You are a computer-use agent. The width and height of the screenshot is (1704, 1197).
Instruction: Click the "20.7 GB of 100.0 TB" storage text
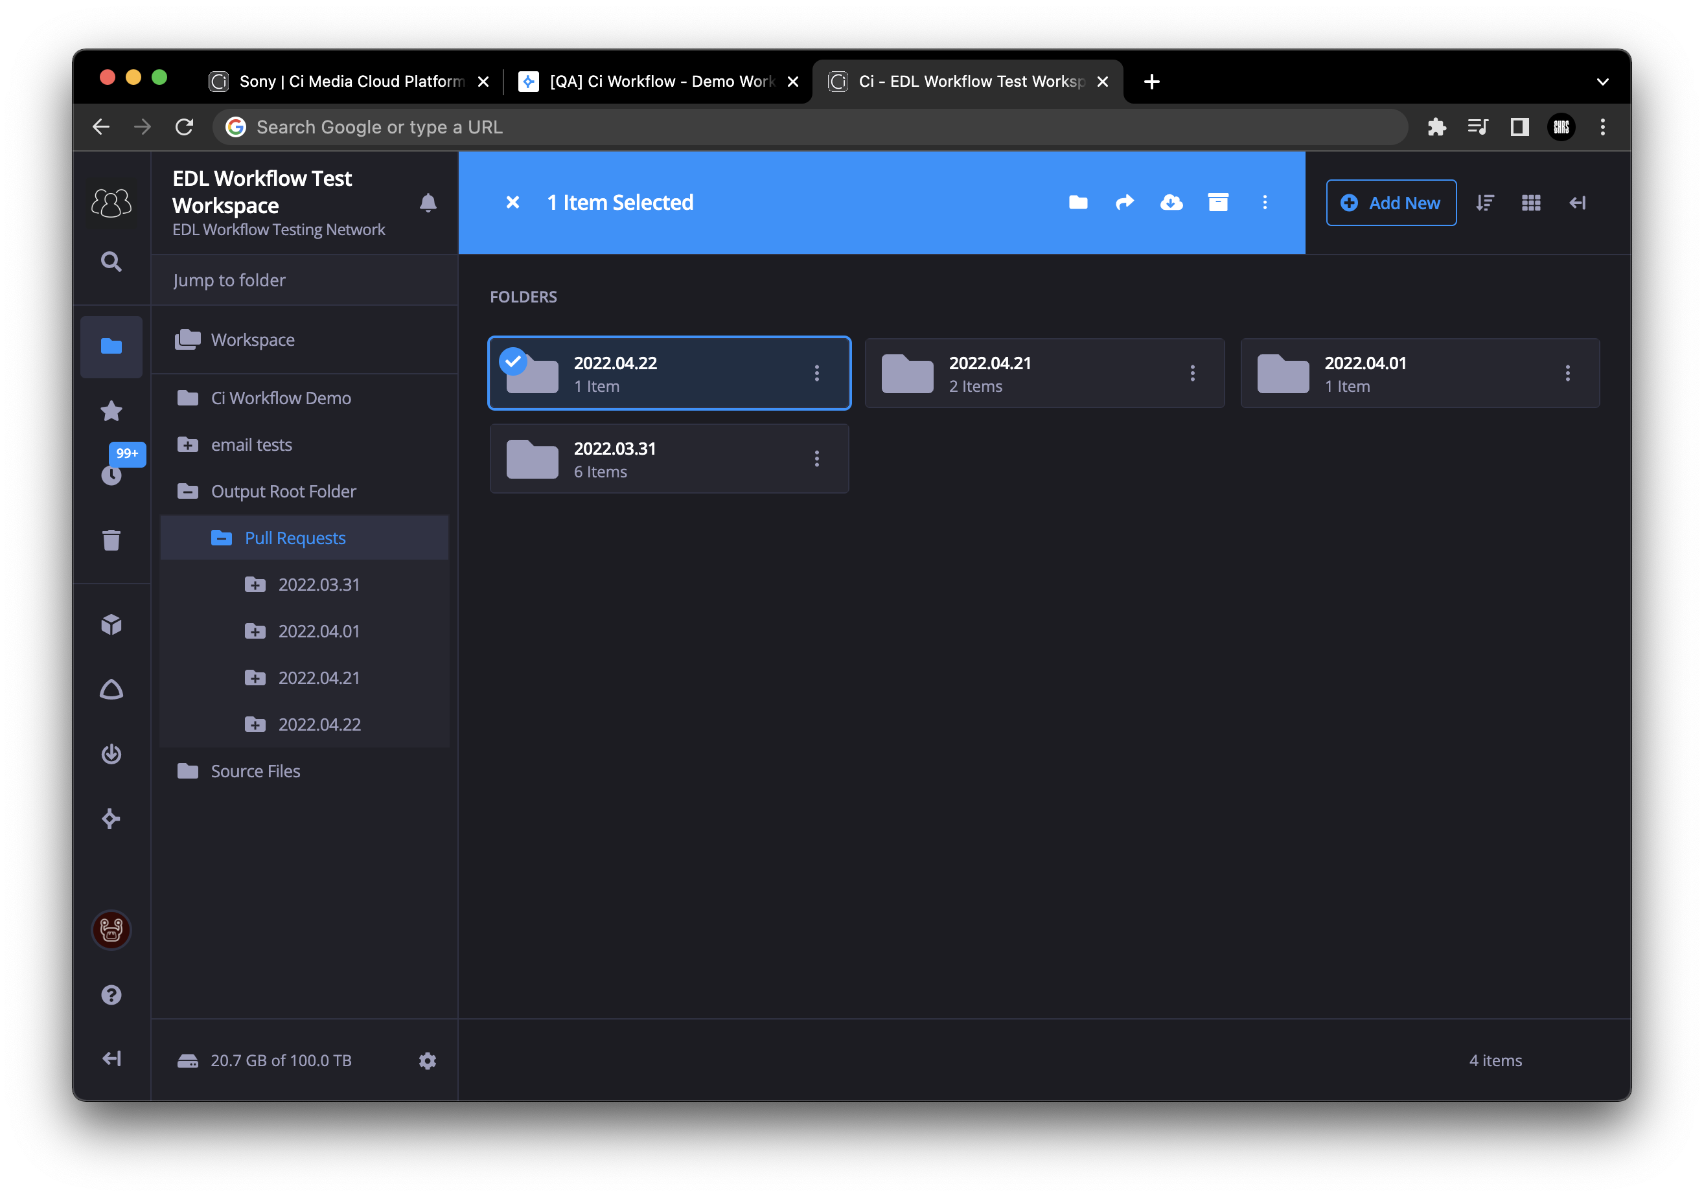281,1060
